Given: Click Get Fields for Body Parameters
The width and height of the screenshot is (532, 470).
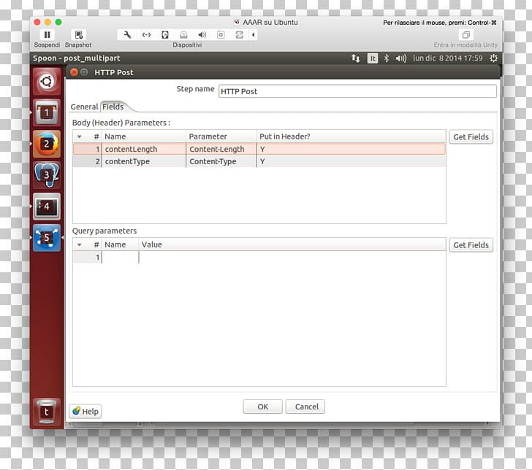Looking at the screenshot, I should [x=471, y=137].
